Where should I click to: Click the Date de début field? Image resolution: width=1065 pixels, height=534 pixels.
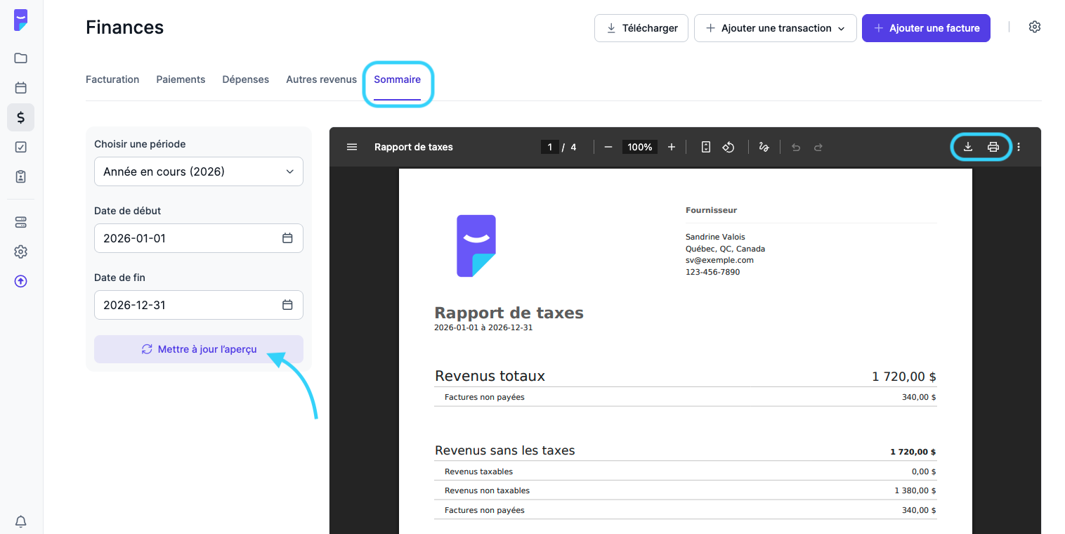186,238
